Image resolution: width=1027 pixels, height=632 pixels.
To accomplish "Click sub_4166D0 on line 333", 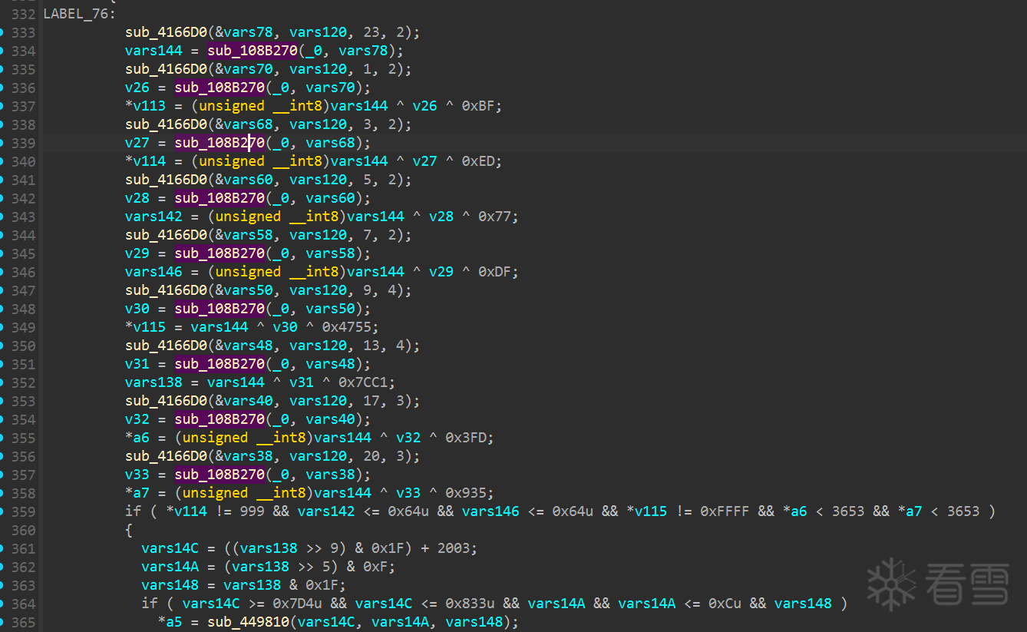I will 166,32.
